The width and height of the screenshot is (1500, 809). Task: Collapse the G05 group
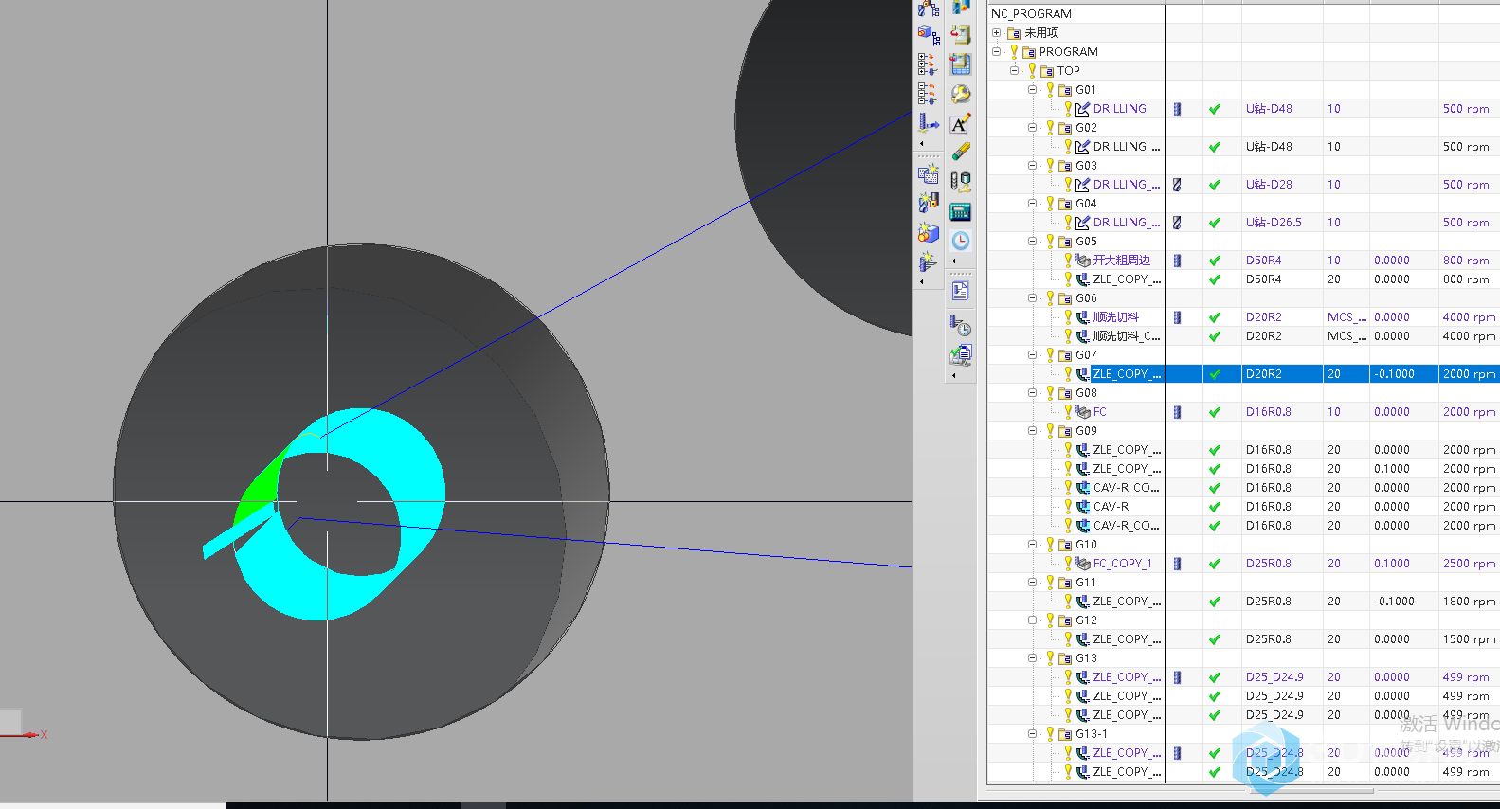pos(1033,242)
